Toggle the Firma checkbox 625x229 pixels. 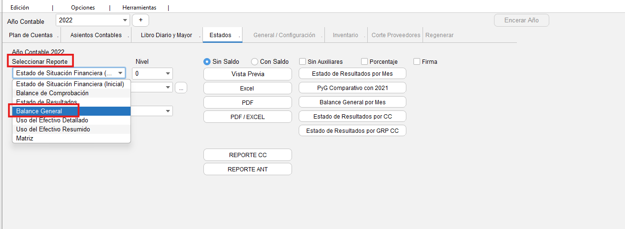[x=417, y=61]
